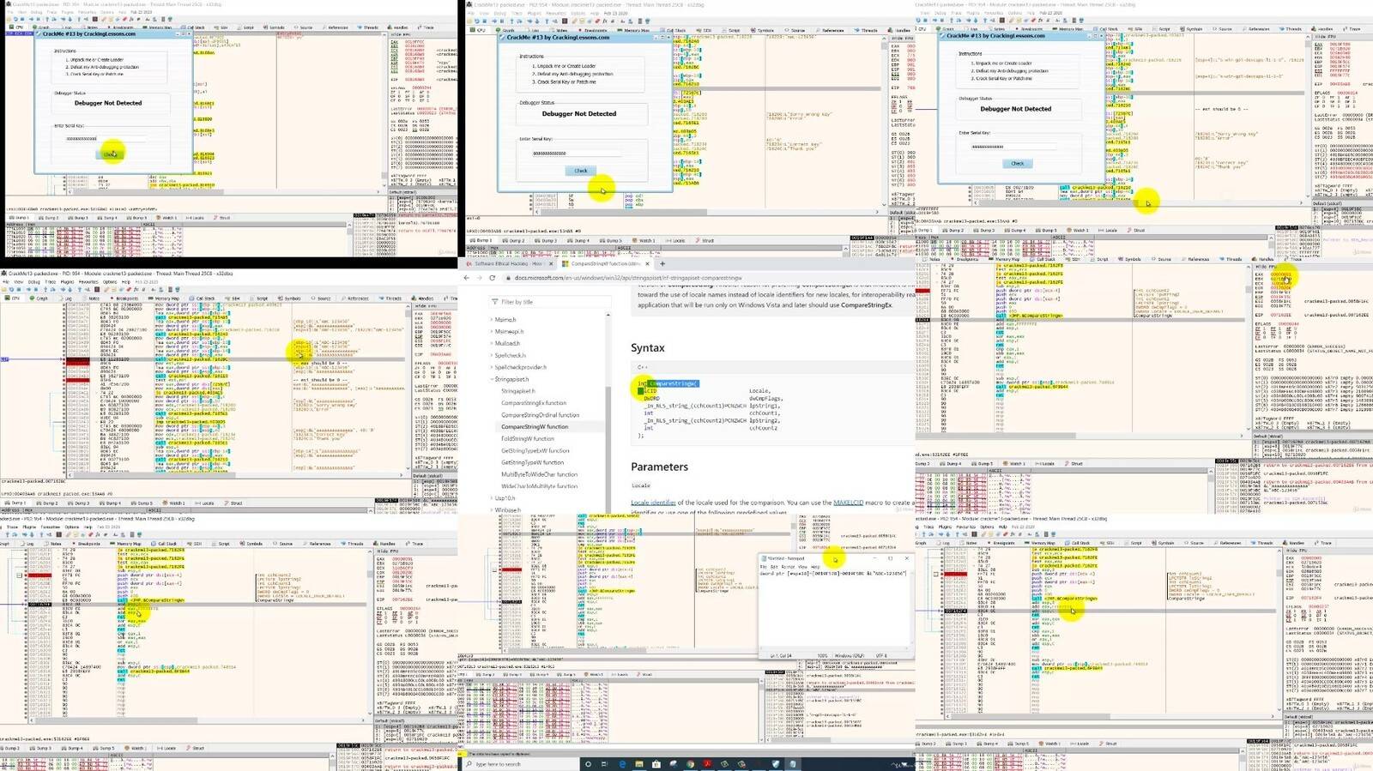This screenshot has width=1373, height=771.
Task: Focus the Filter by title field
Action: [x=549, y=302]
